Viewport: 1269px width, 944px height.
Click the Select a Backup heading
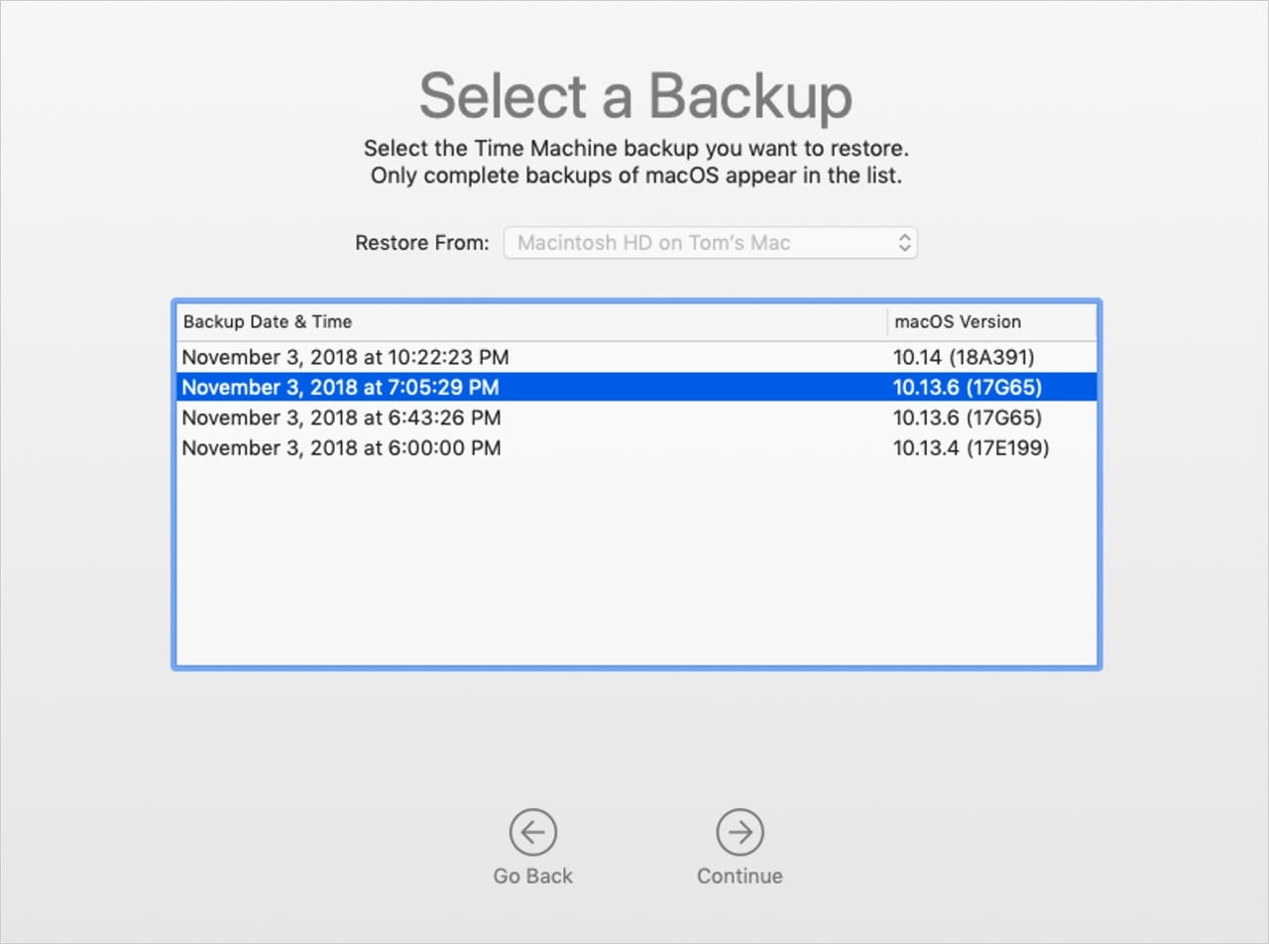point(634,97)
